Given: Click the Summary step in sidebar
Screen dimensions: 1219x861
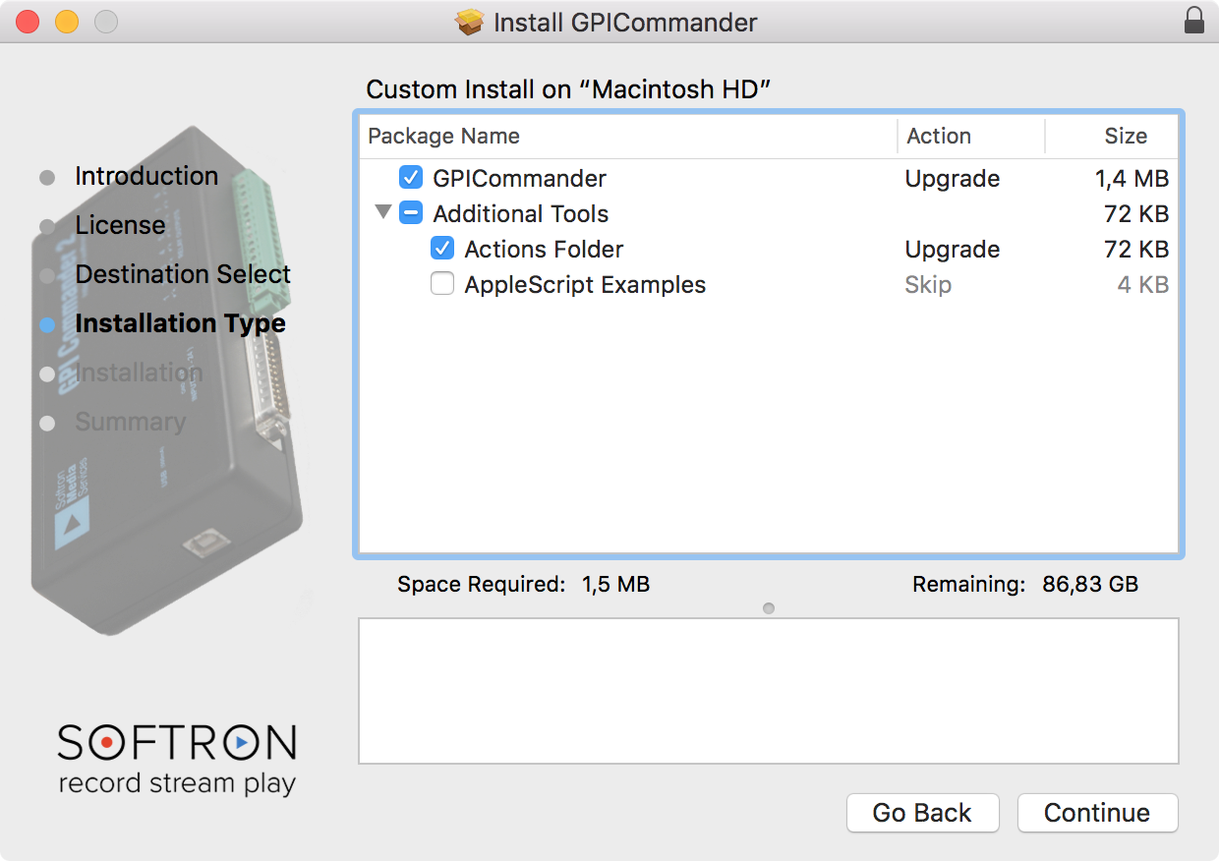Looking at the screenshot, I should click(x=130, y=422).
